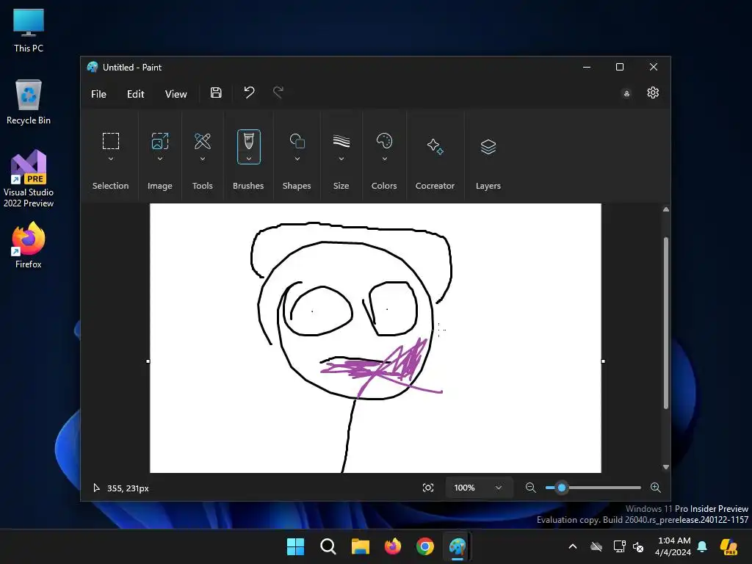
Task: Click the vertical scrollbar thumb
Action: [x=665, y=323]
